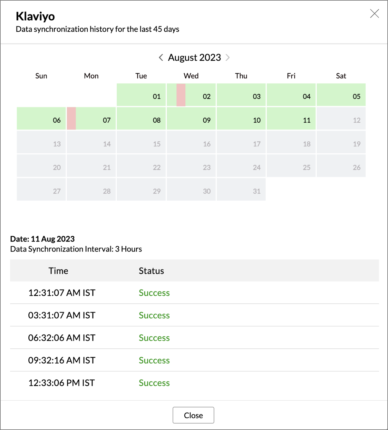
Task: Click the Mon weekday header
Action: [x=91, y=76]
